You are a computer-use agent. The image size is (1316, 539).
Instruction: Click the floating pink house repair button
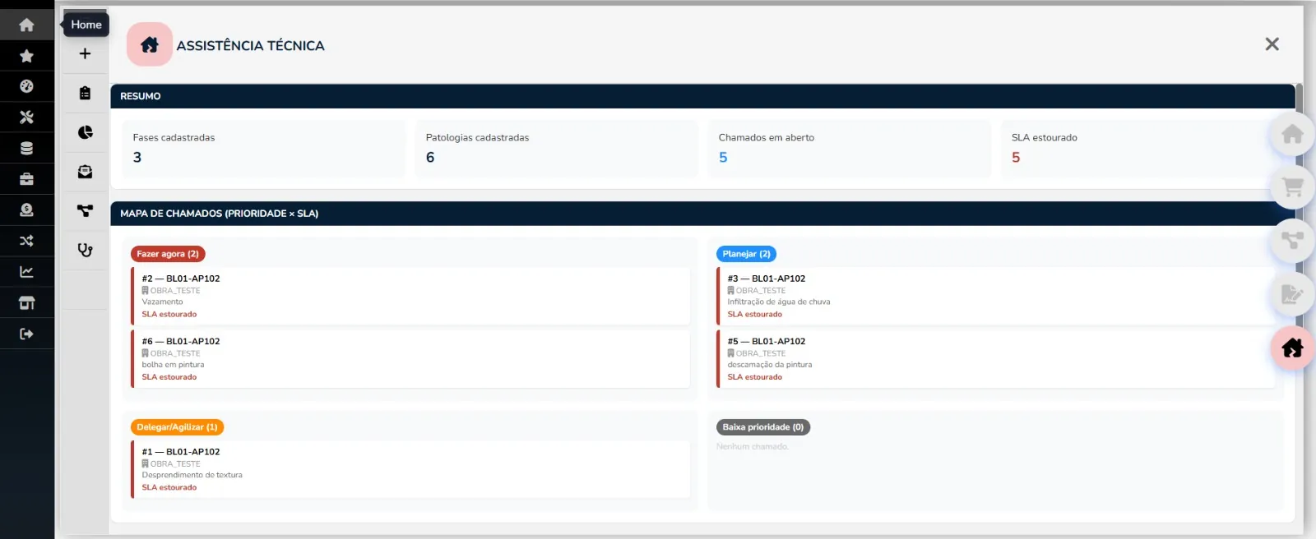1292,348
